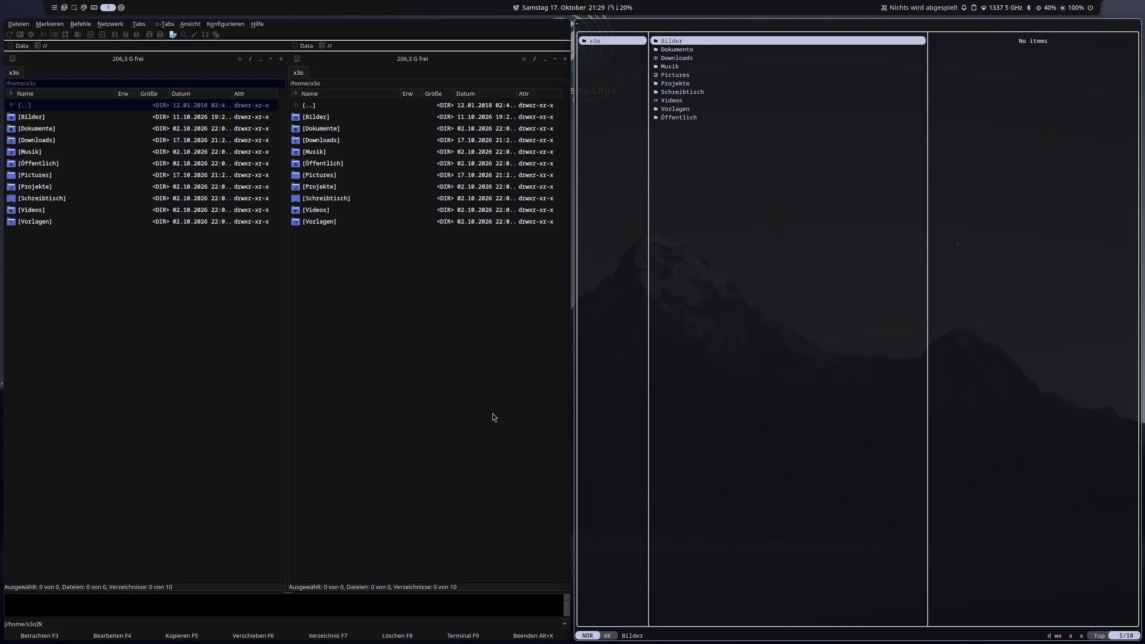
Task: Open options with the gear toolbar icon
Action: point(31,34)
